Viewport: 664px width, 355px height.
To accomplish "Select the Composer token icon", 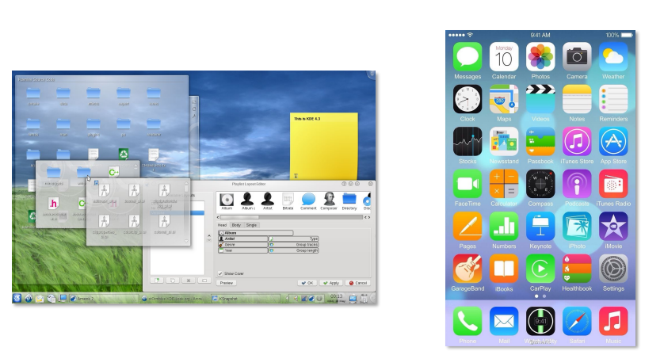I will click(329, 200).
